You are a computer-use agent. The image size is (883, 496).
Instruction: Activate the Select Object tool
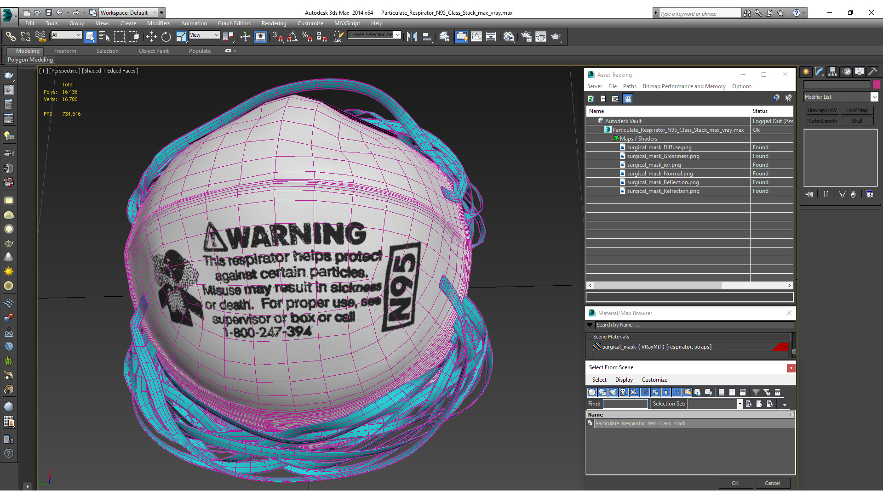pos(90,37)
